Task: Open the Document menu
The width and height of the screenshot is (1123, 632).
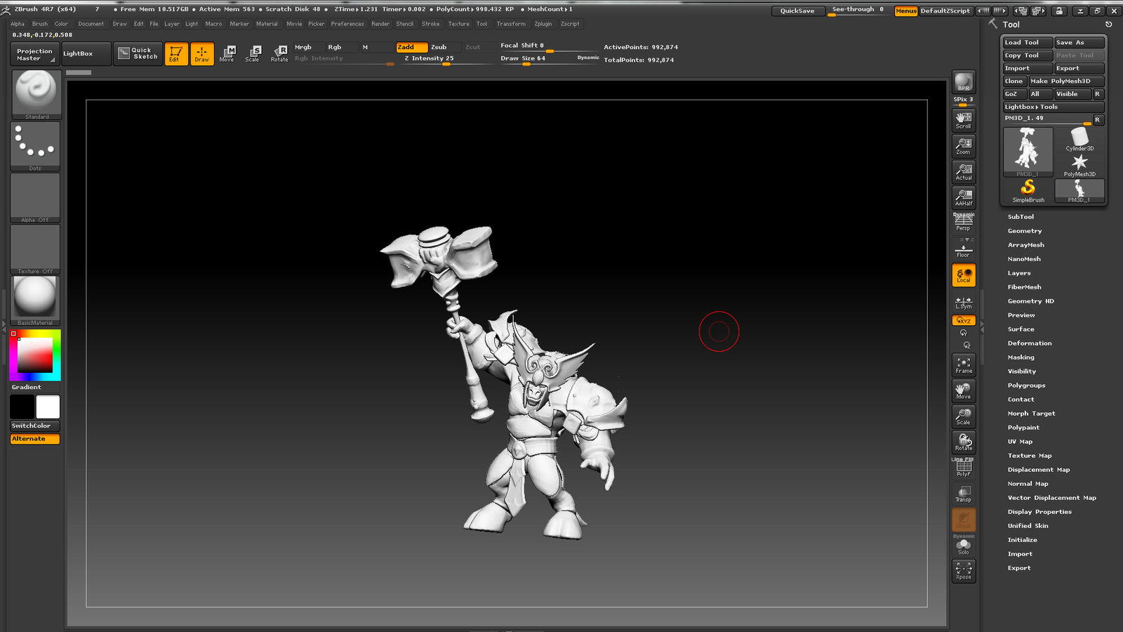Action: (x=91, y=24)
